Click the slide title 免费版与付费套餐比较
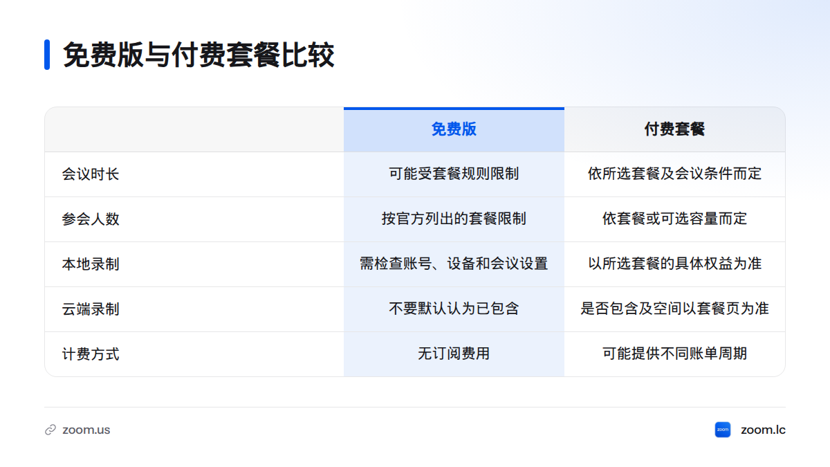The width and height of the screenshot is (830, 467). [x=199, y=55]
